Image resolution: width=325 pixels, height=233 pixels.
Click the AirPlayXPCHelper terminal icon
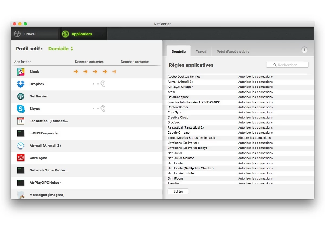pos(21,183)
